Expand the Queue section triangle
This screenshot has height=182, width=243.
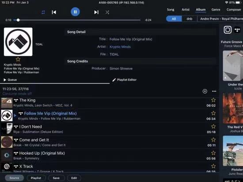pyautogui.click(x=5, y=80)
